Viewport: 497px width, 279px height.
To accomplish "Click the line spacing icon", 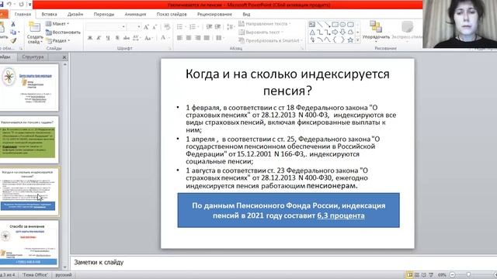I will [x=231, y=27].
